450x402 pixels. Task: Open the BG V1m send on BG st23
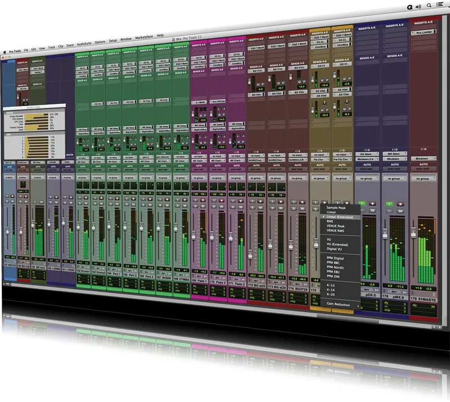click(x=256, y=70)
